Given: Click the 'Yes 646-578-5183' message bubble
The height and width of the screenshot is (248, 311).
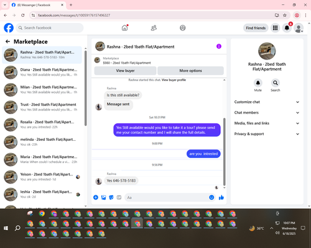Looking at the screenshot, I should [121, 180].
